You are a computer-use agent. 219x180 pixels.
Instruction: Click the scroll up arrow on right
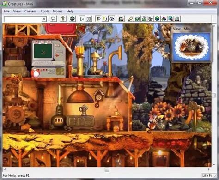[214, 26]
